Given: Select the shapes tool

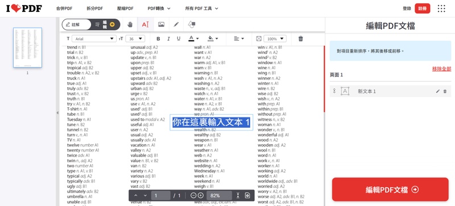Looking at the screenshot, I should coord(192,24).
